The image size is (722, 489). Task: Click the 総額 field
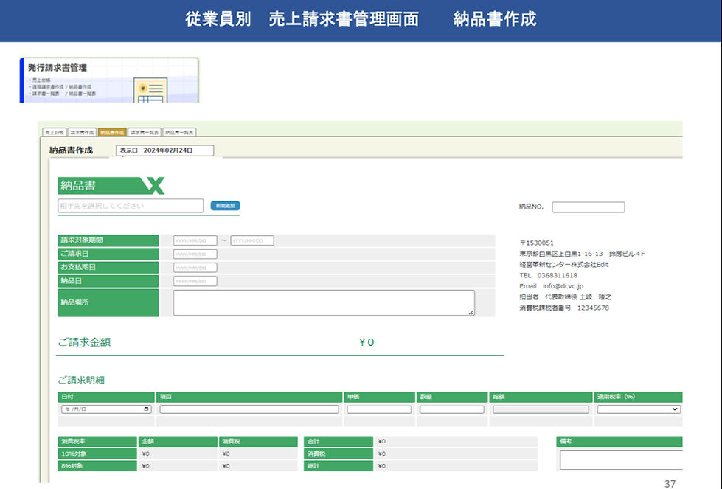541,409
